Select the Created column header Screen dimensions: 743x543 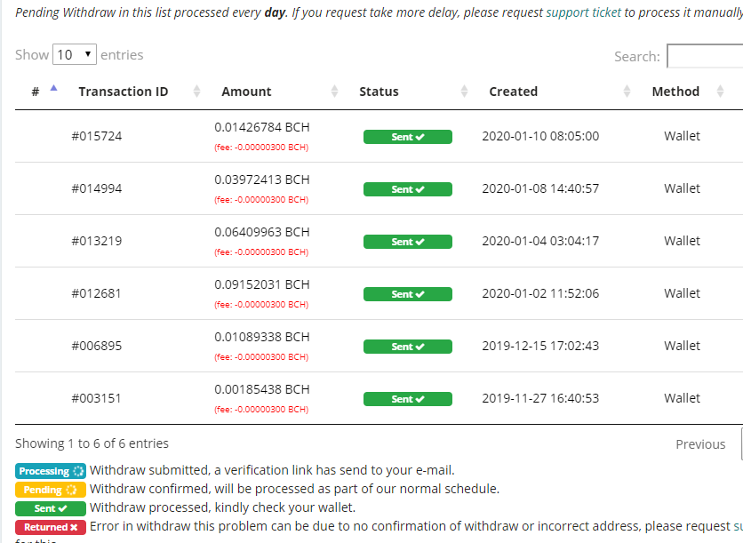click(513, 92)
